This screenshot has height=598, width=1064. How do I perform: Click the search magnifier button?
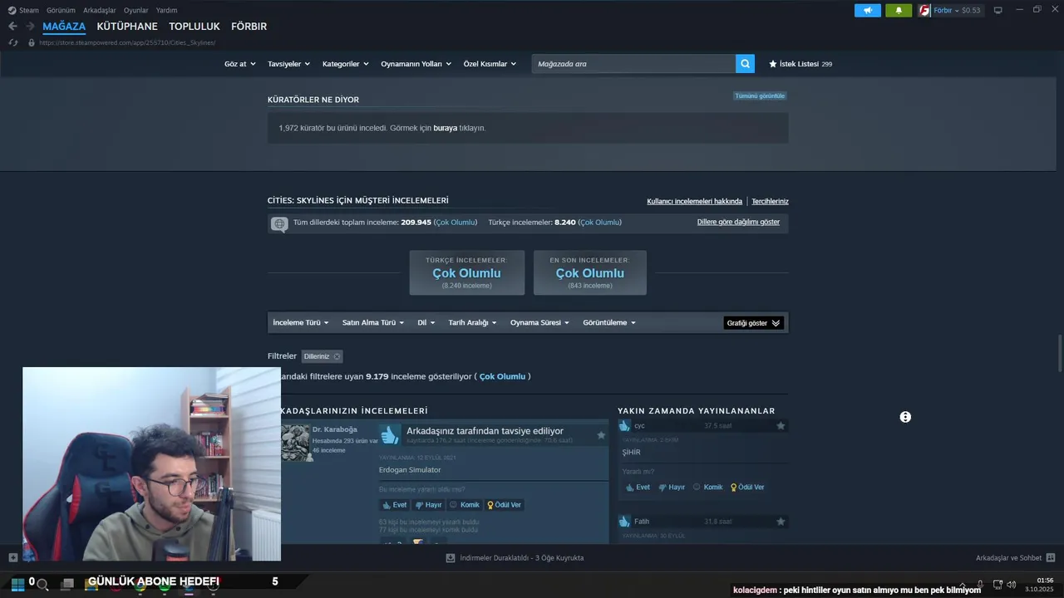[745, 64]
